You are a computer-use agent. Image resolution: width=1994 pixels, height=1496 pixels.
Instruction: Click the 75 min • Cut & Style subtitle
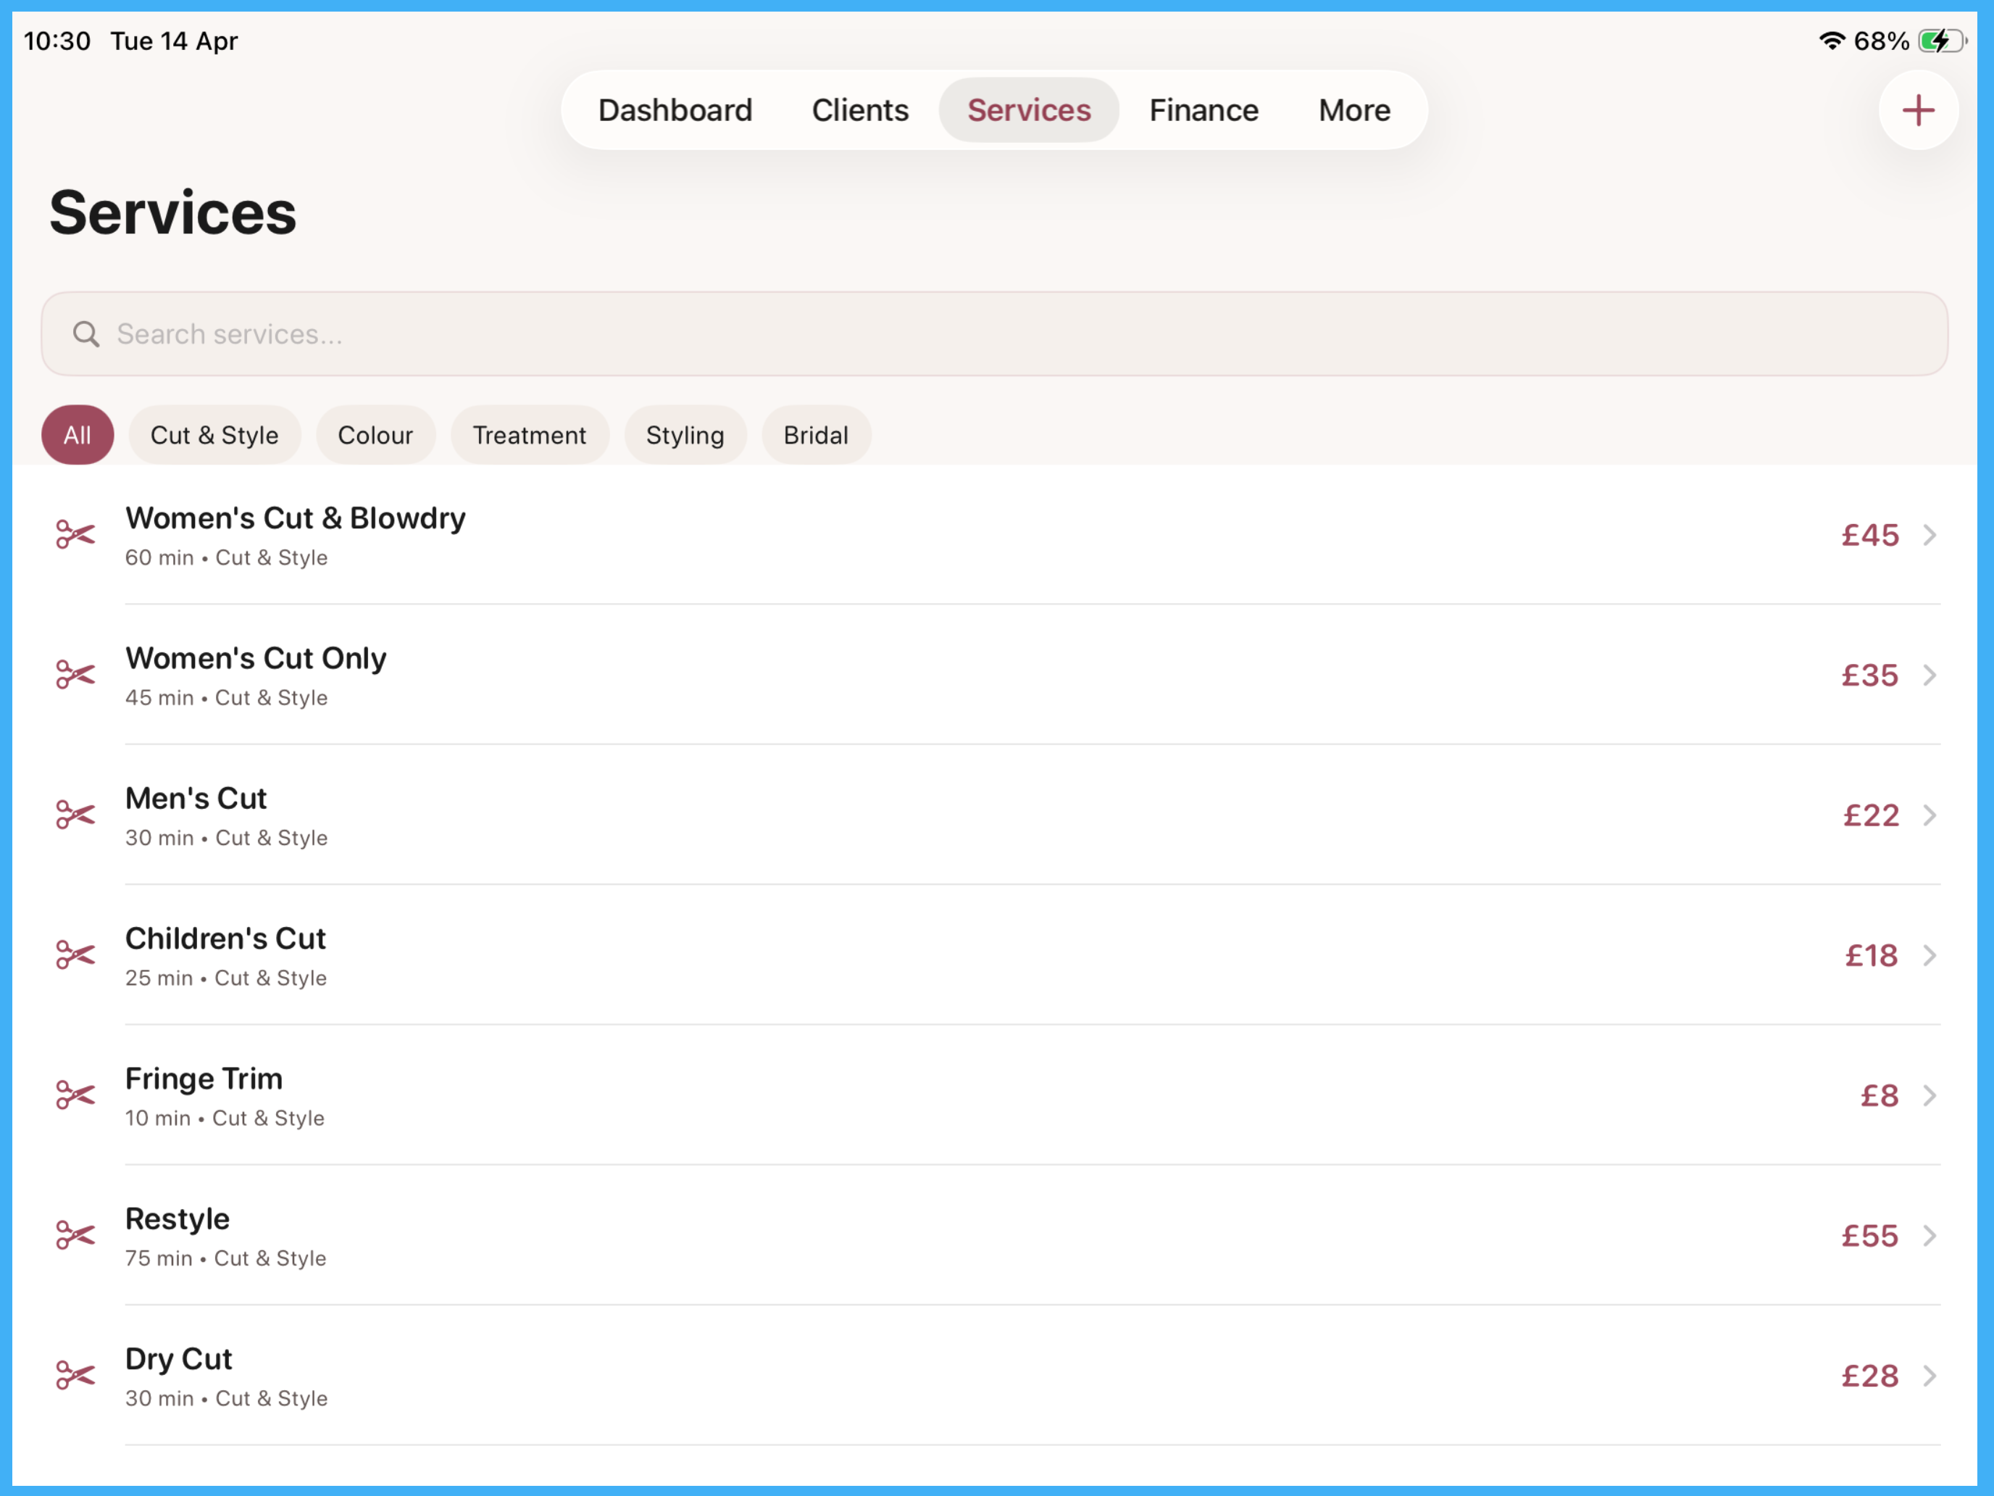(225, 1258)
